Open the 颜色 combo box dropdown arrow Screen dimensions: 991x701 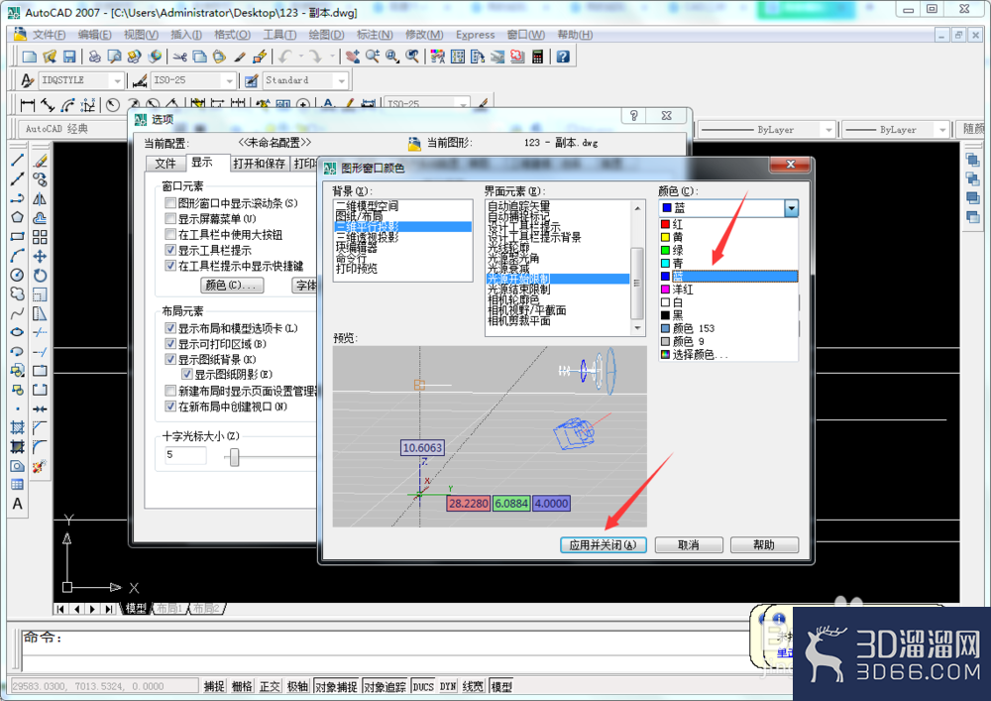point(791,208)
